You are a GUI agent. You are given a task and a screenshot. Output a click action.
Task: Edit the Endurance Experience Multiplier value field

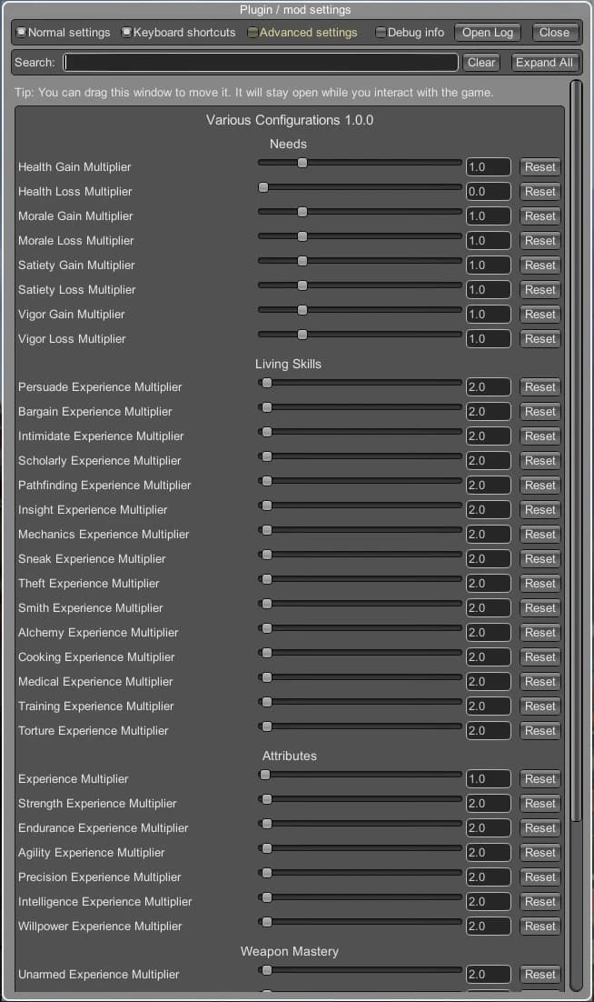click(x=488, y=828)
